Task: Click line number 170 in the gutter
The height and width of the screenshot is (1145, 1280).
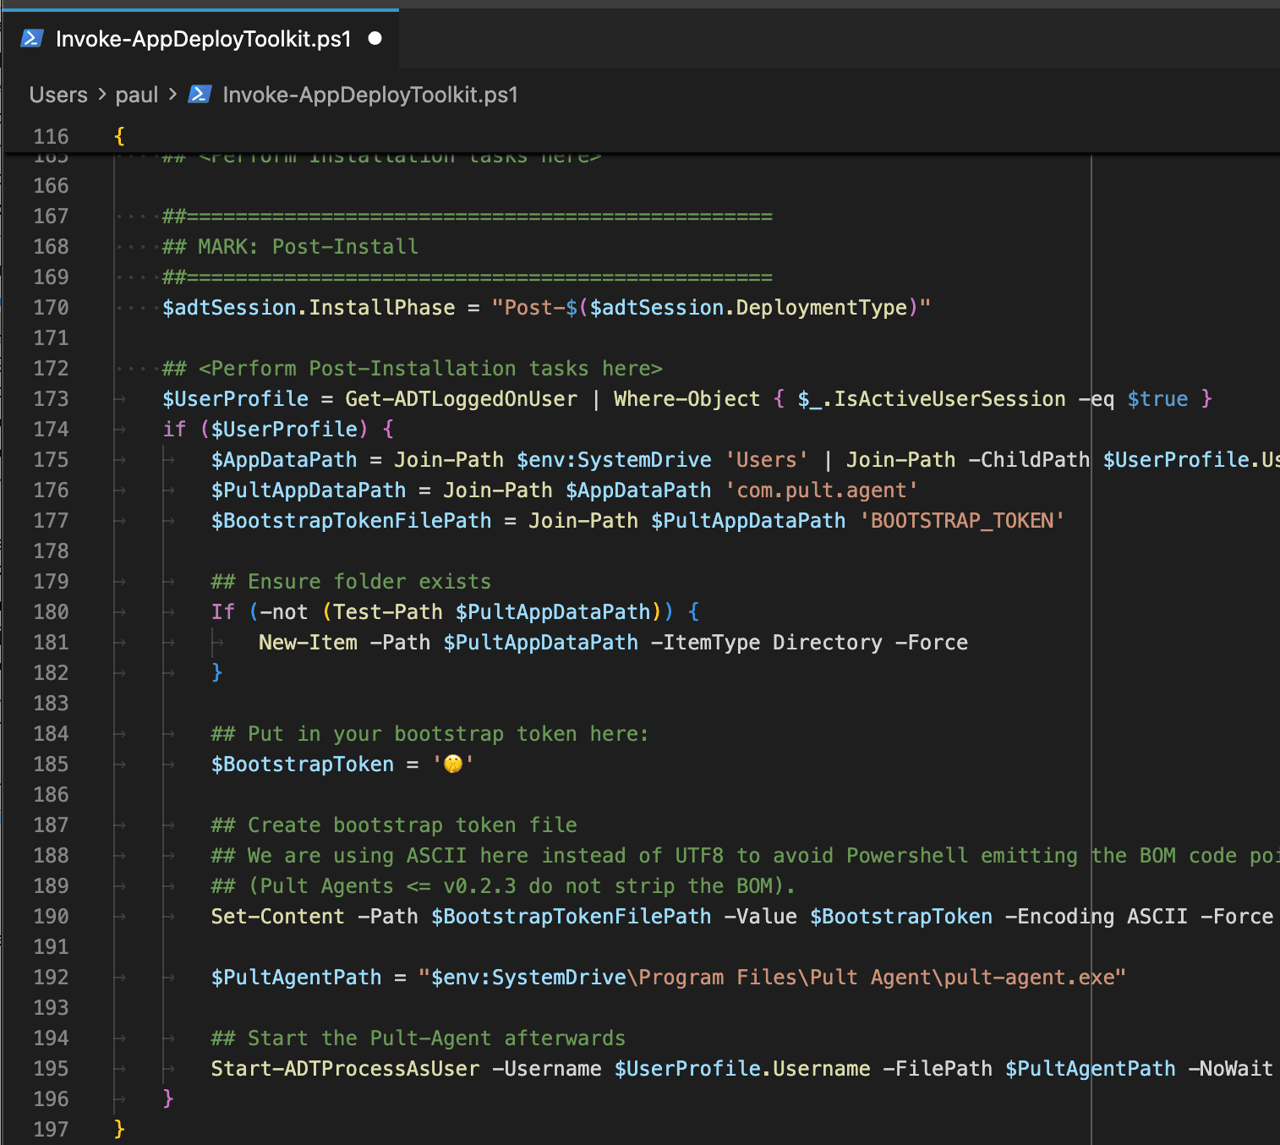Action: pyautogui.click(x=51, y=308)
